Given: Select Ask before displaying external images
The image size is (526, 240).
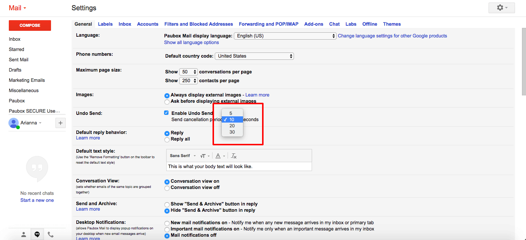Looking at the screenshot, I should click(167, 102).
